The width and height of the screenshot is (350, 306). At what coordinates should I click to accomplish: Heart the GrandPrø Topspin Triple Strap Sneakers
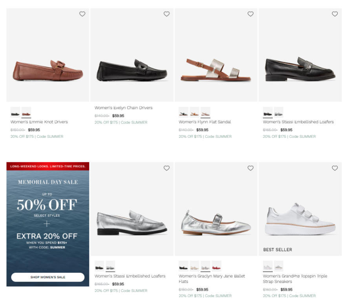(x=335, y=168)
